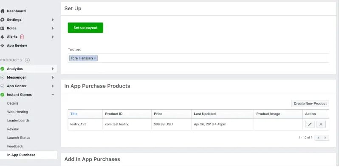Expand the Roles submenu arrow
The height and width of the screenshot is (167, 339).
(53, 28)
